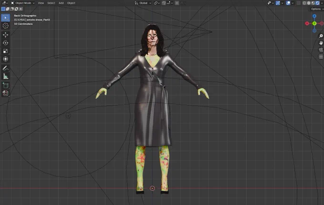Toggle perspective/orthographic grid icon
324x205 pixels.
point(321,56)
